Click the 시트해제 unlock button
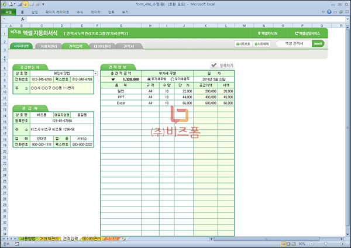This screenshot has width=351, height=248. pos(261,44)
